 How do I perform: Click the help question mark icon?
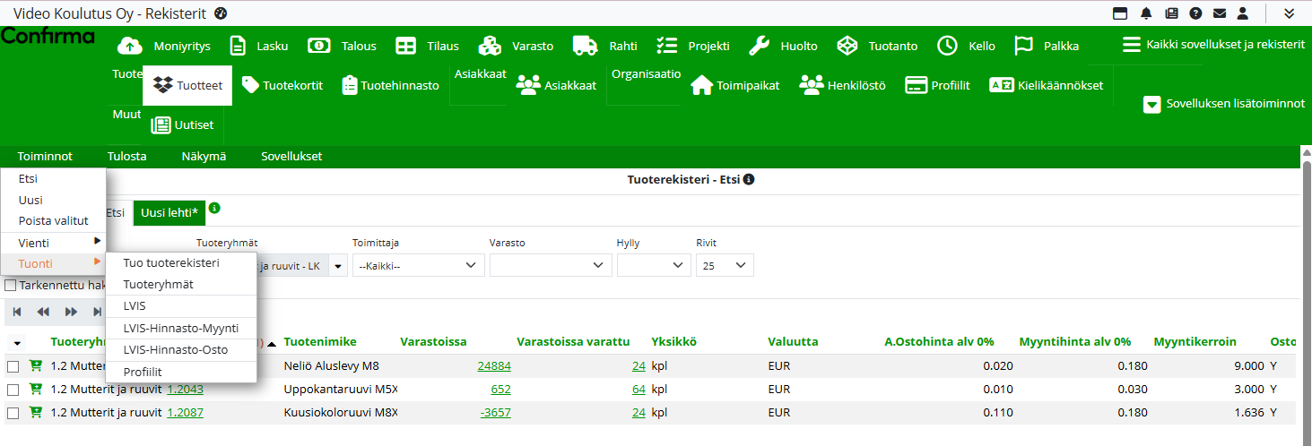coord(1195,13)
